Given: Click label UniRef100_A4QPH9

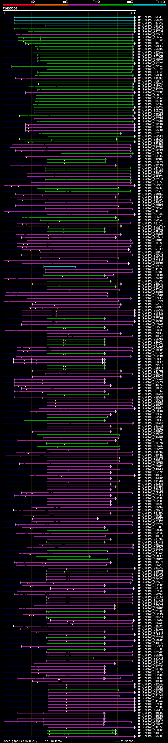Looking at the screenshot, I should click(x=151, y=690).
